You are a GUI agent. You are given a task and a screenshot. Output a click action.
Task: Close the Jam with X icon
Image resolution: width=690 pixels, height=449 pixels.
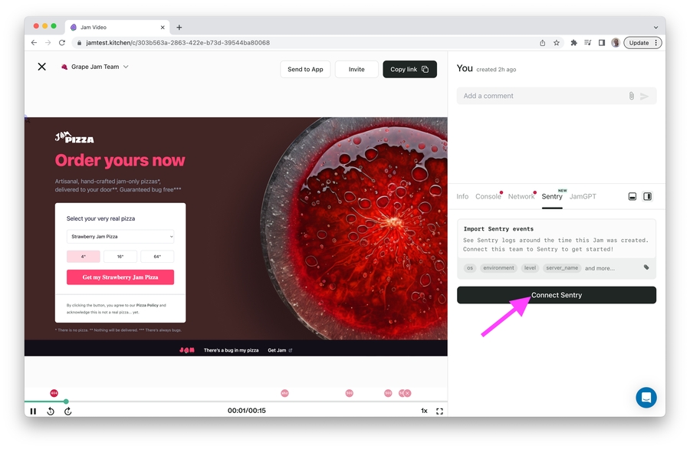coord(42,67)
